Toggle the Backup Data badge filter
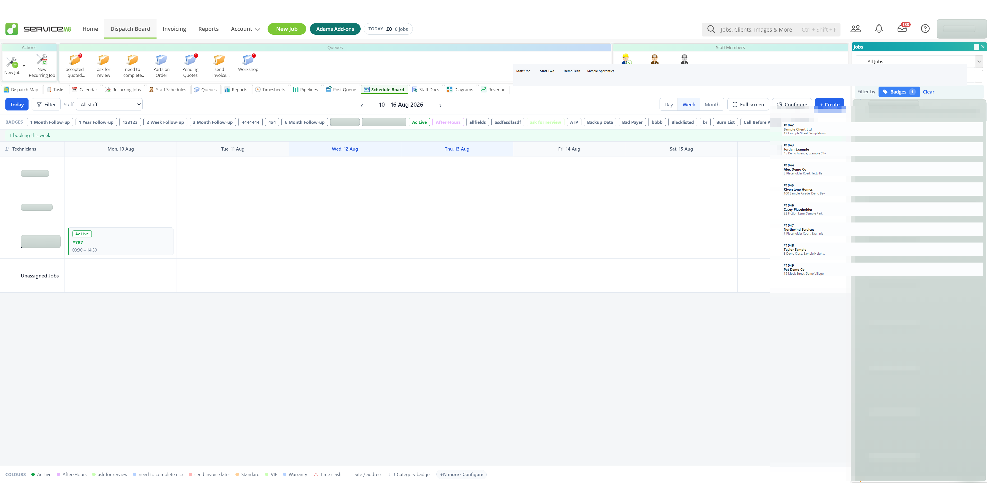The width and height of the screenshot is (987, 483). coord(600,122)
